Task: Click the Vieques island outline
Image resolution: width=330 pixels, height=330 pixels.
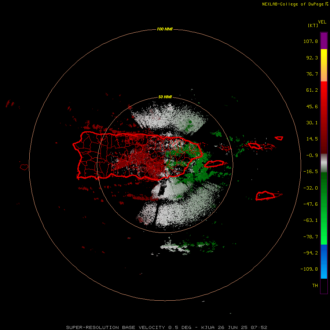Action: click(x=214, y=164)
